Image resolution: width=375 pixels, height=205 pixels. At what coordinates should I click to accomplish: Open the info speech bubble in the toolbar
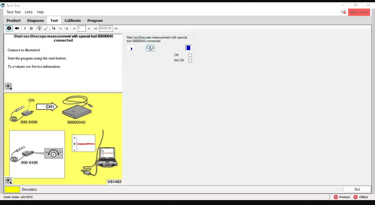39,28
